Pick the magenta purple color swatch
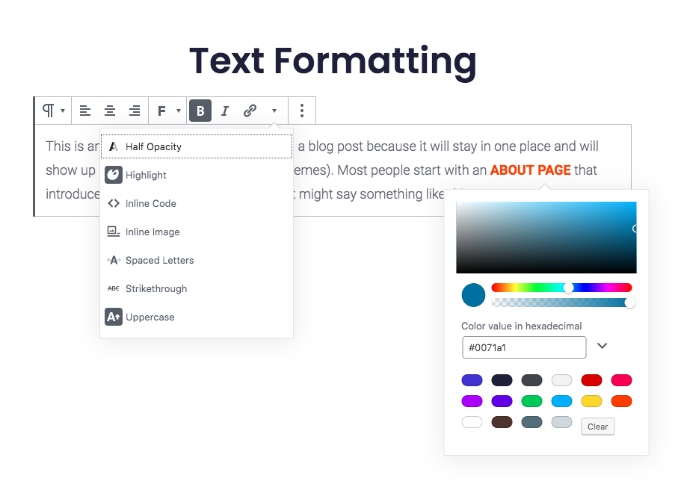Screen dimensions: 681x502 pos(472,401)
